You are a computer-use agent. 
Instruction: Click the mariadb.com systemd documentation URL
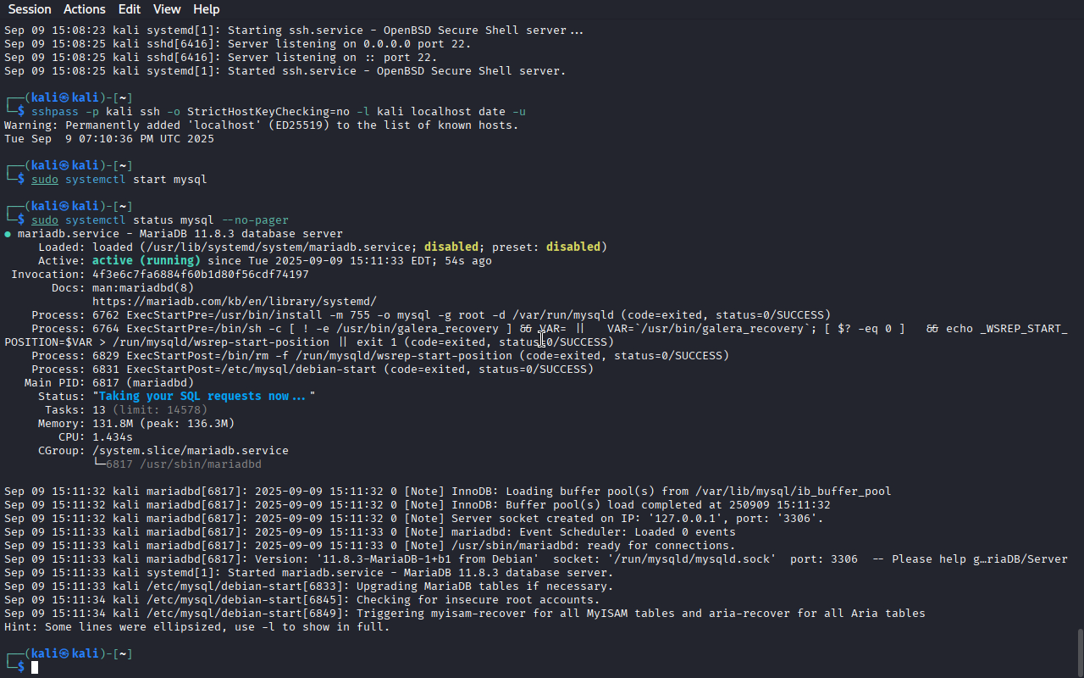235,302
